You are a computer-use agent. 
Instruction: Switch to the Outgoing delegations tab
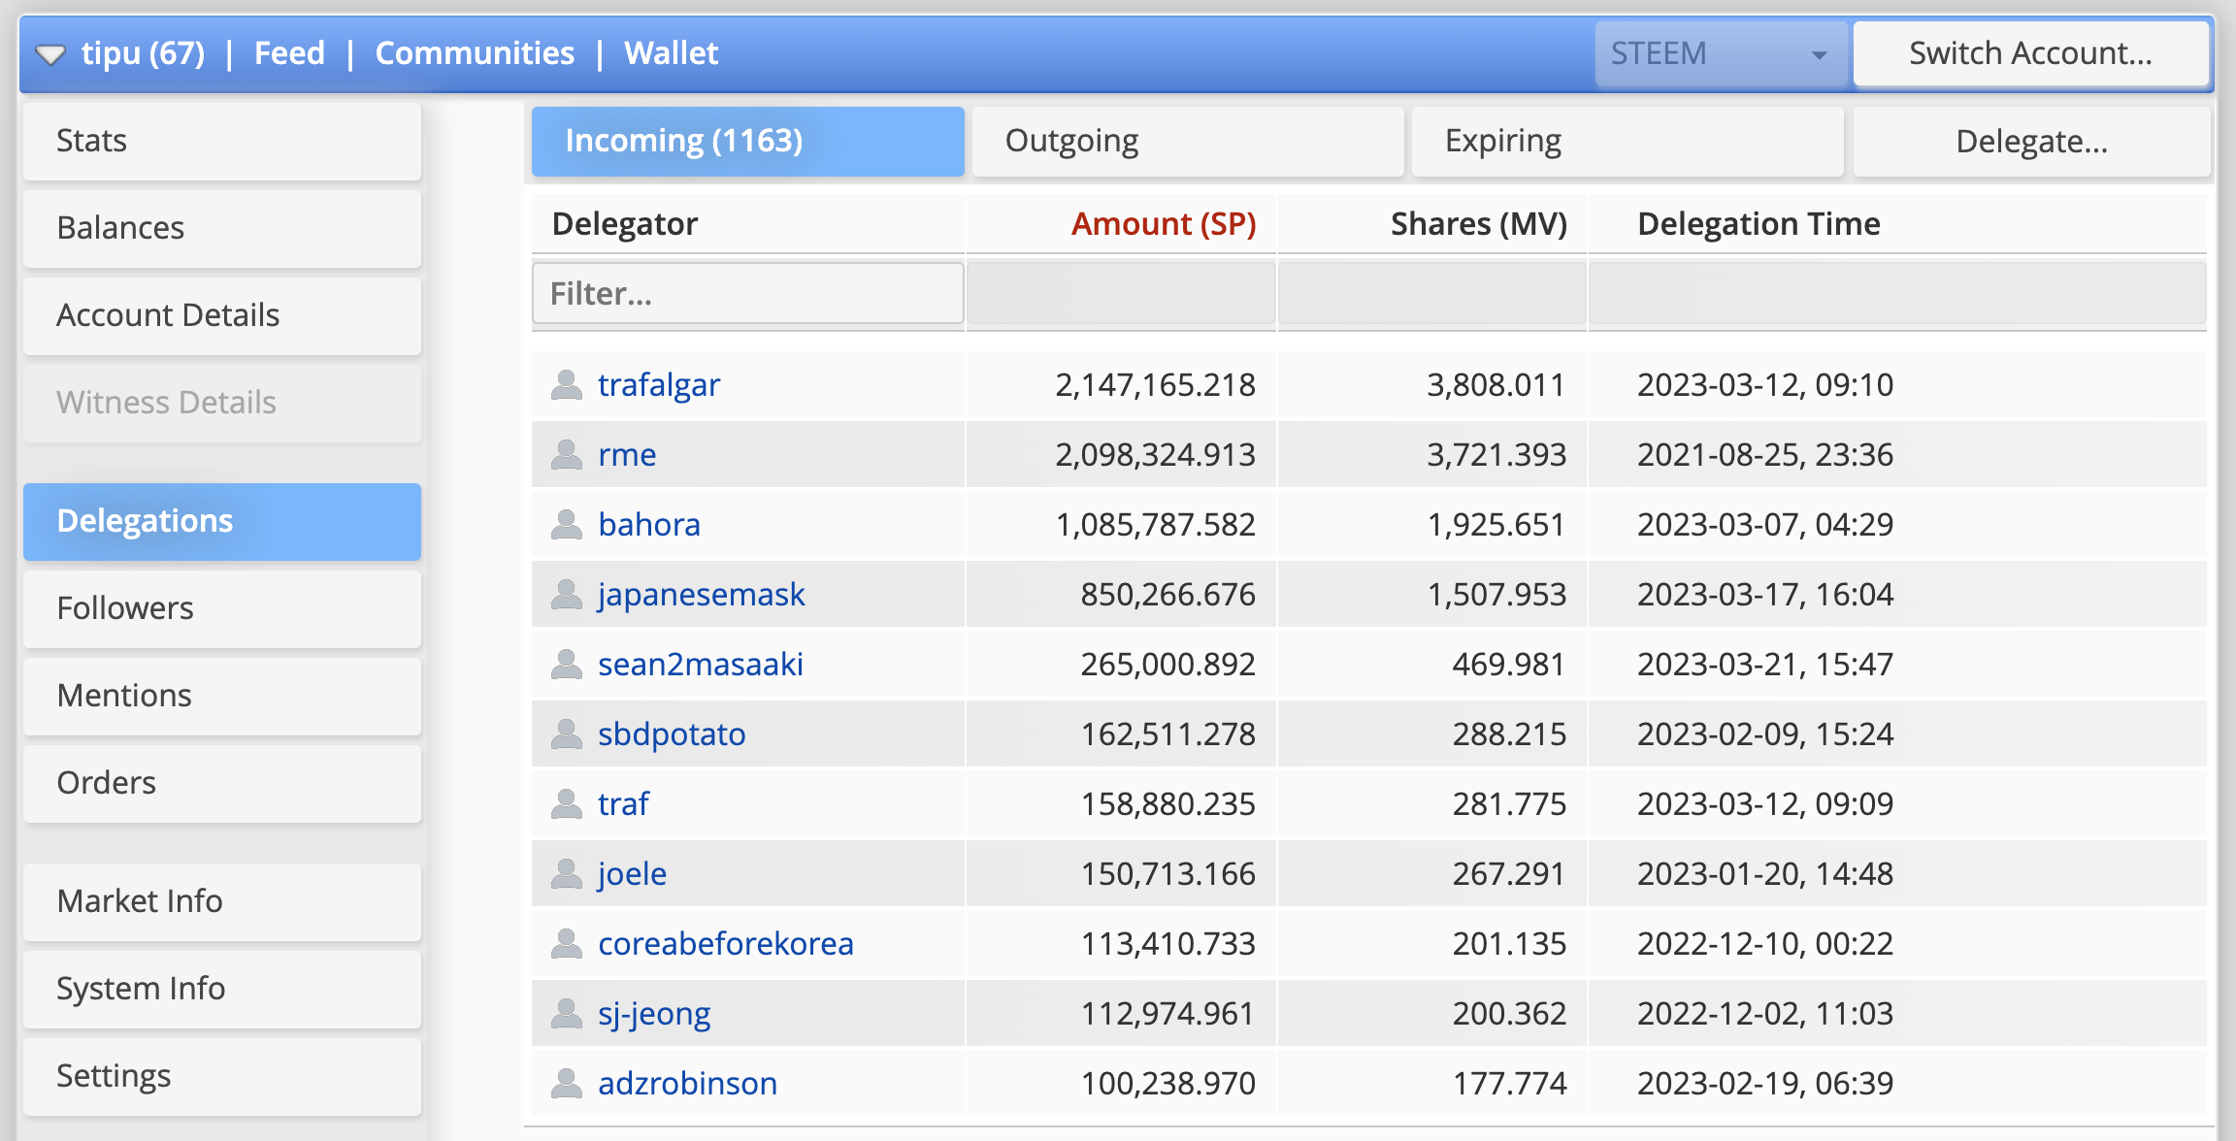point(1187,142)
